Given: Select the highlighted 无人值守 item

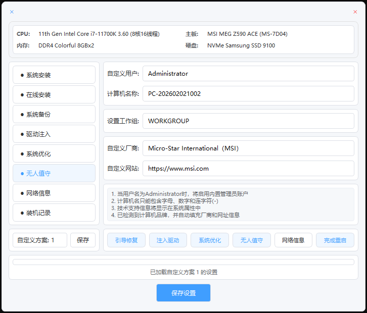Looking at the screenshot, I should [x=54, y=173].
